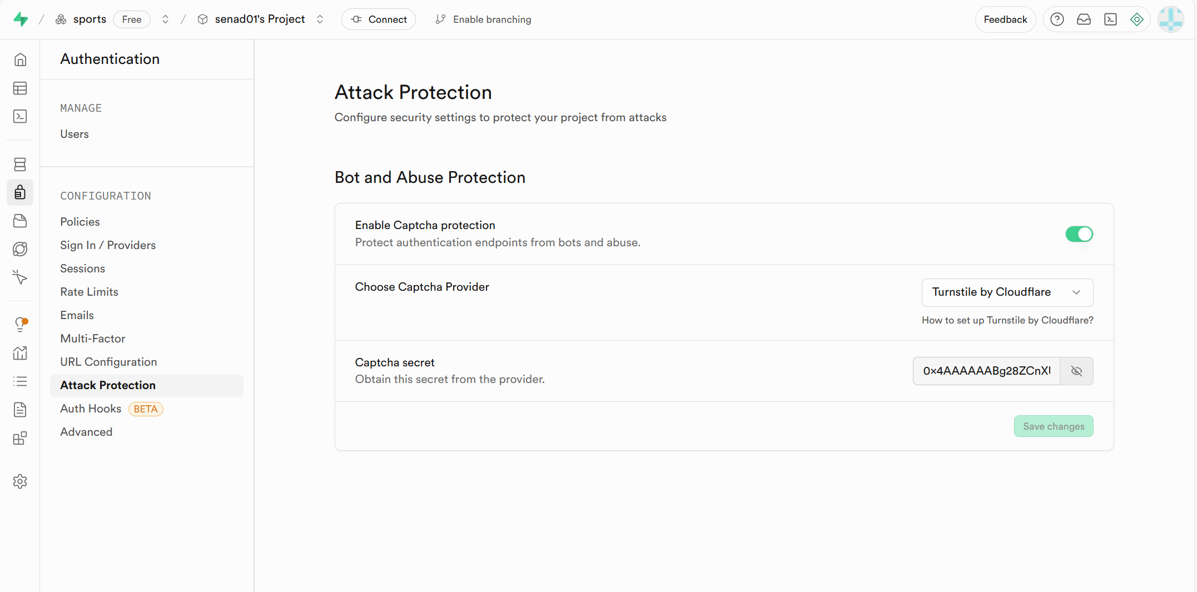Open the Table Editor icon in sidebar

click(x=20, y=88)
